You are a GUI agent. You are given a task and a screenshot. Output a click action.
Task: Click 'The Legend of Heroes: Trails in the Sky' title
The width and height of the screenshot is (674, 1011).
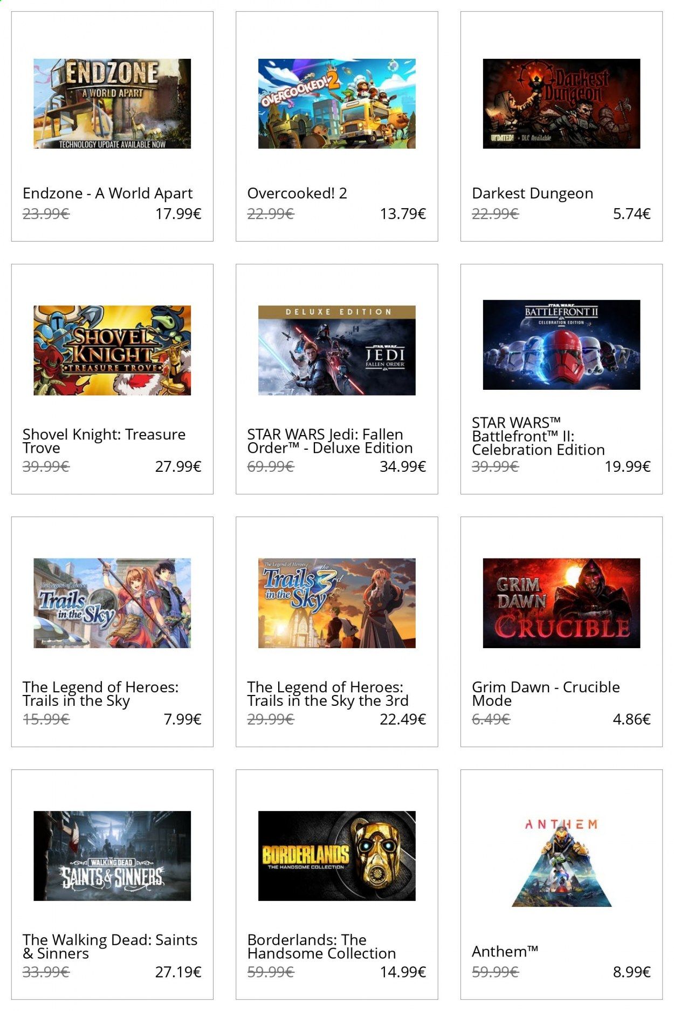101,693
